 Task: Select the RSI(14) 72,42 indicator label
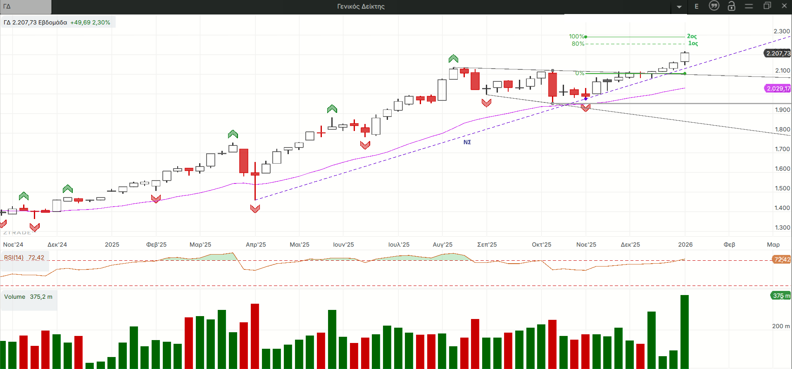pyautogui.click(x=24, y=257)
